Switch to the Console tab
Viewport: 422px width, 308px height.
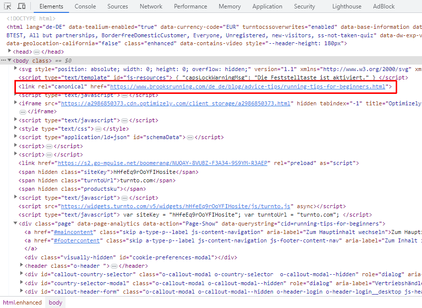[85, 6]
